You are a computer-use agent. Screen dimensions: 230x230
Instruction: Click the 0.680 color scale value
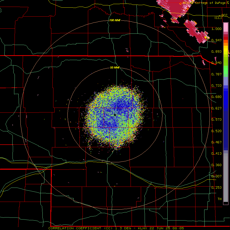[x=216, y=97]
